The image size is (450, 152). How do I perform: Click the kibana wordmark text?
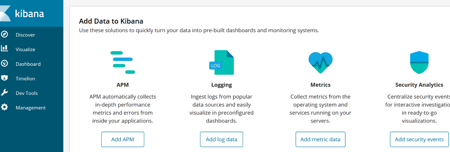29,13
